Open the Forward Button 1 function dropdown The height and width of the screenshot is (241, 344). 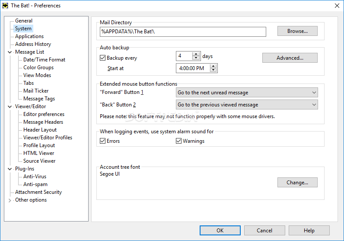247,93
